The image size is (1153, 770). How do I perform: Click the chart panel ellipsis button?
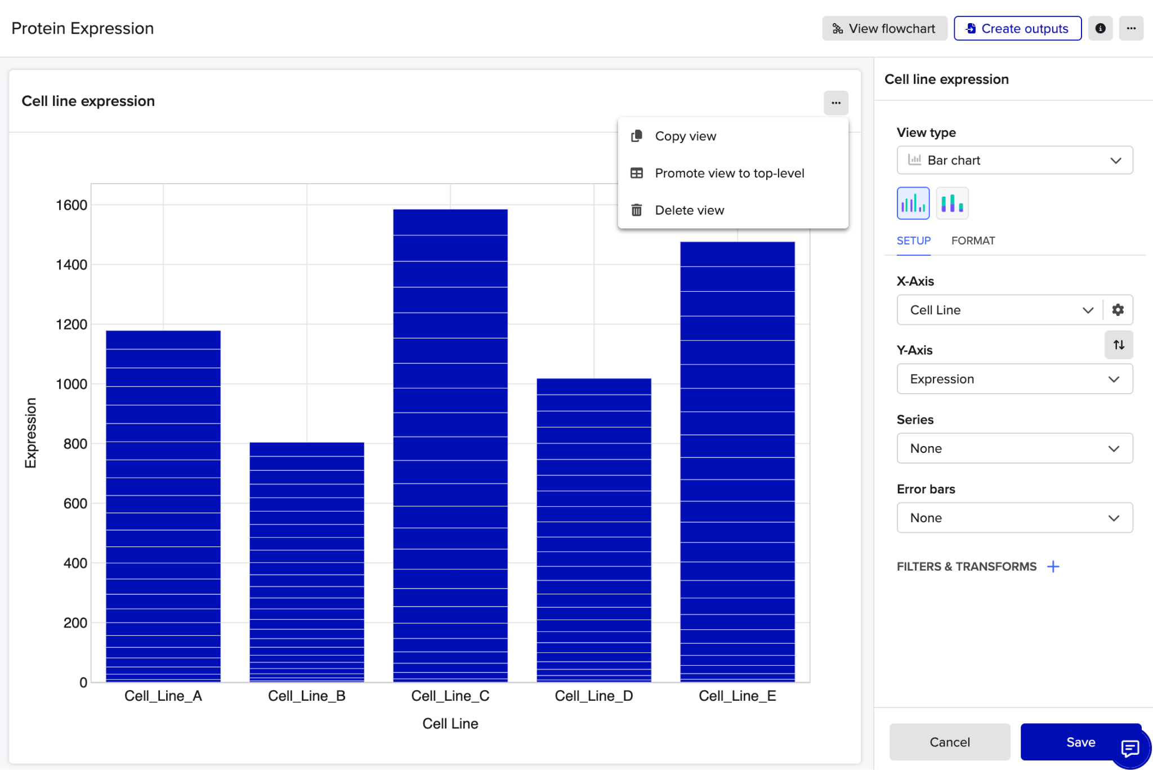point(835,103)
